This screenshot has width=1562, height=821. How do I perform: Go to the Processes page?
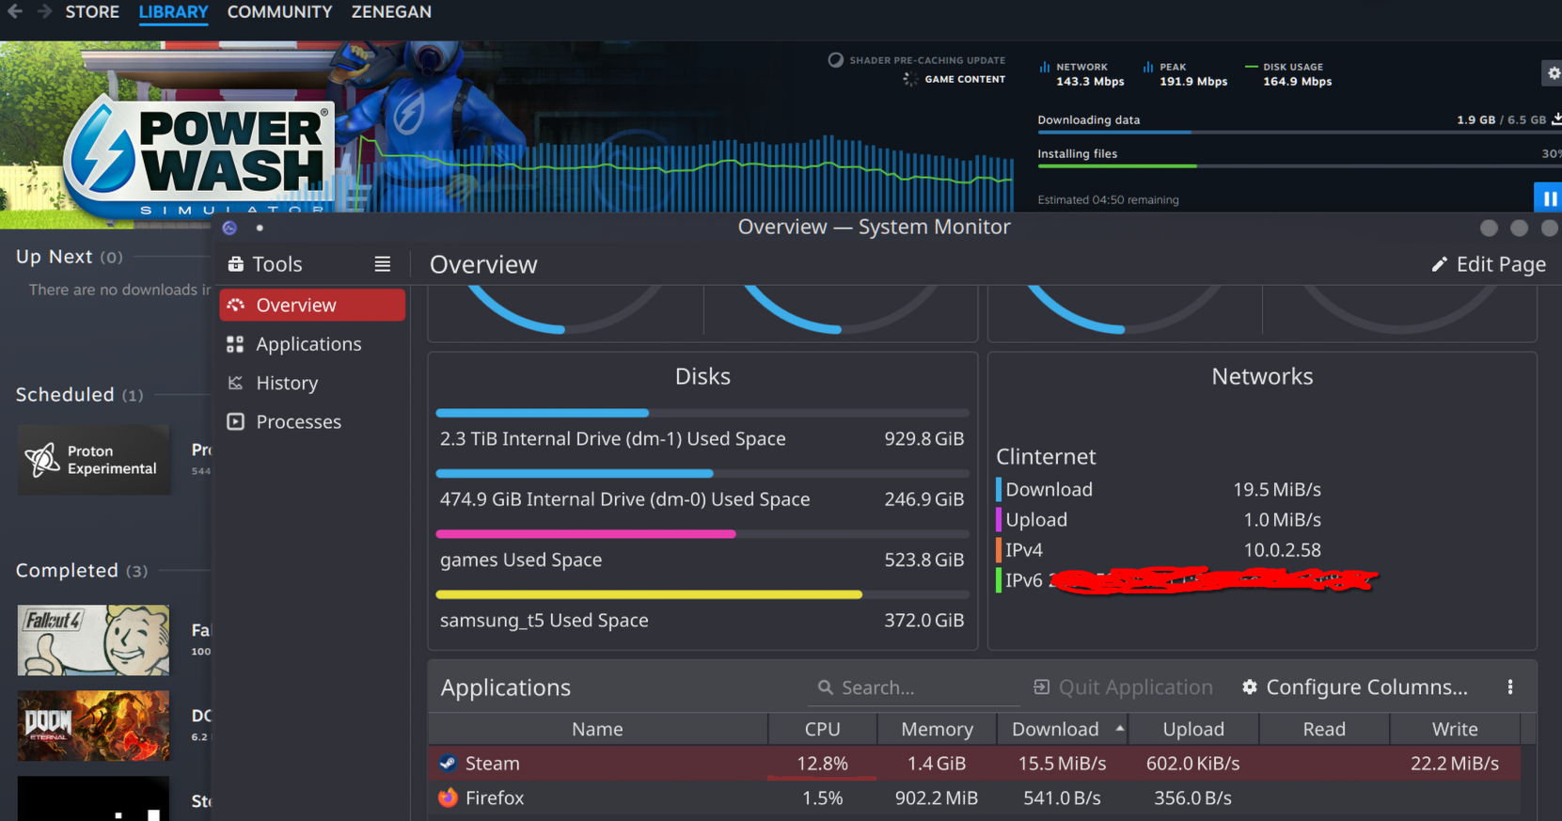[x=298, y=422]
